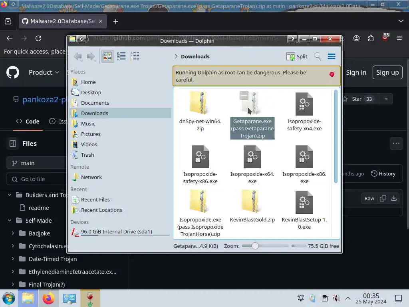Select Downloads in Places panel

[121, 113]
